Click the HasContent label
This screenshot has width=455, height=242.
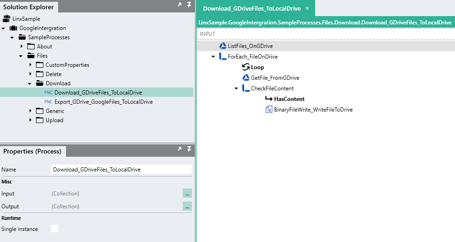coord(289,99)
